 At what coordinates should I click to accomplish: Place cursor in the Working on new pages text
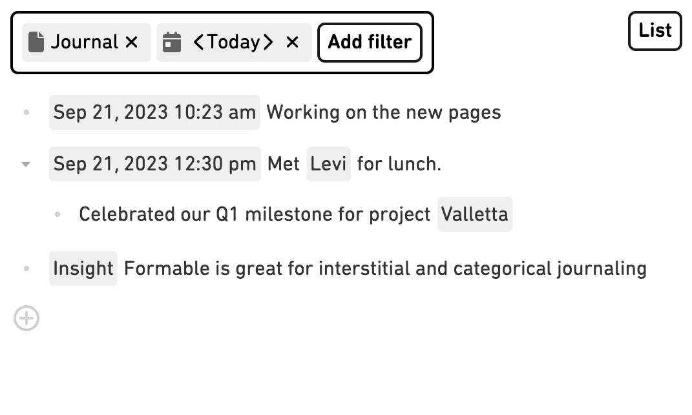point(384,112)
